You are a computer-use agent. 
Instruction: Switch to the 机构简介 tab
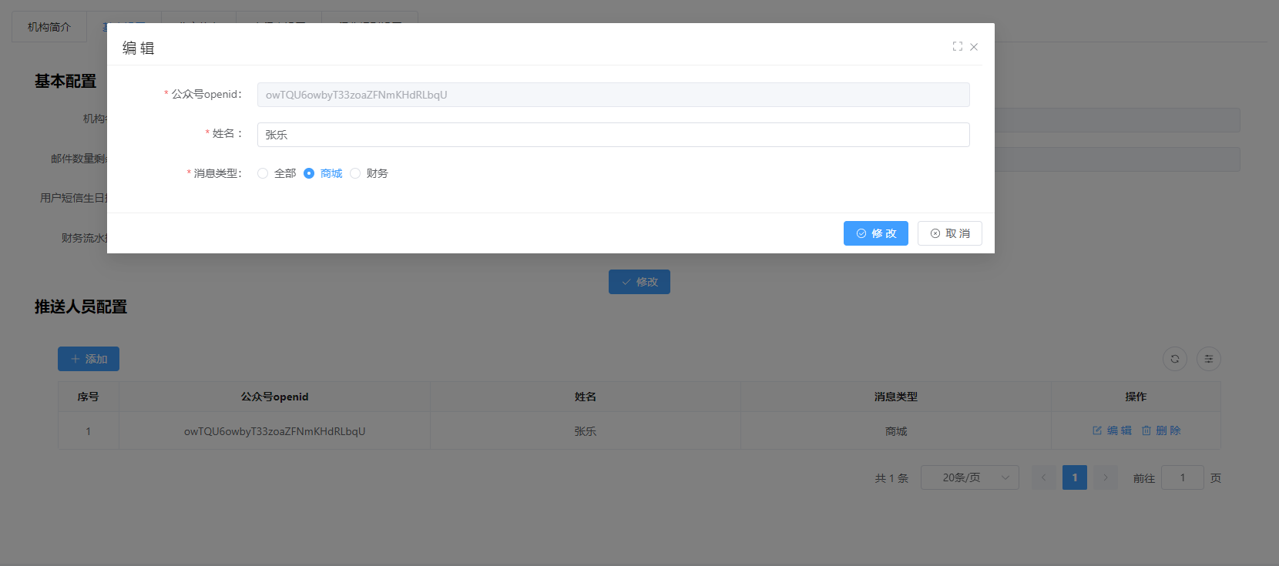[49, 27]
